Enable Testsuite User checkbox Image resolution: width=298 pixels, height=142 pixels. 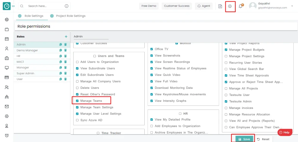click(226, 95)
